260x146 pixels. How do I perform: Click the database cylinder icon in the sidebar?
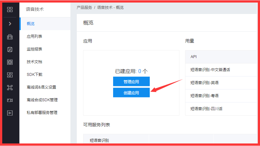[10, 50]
